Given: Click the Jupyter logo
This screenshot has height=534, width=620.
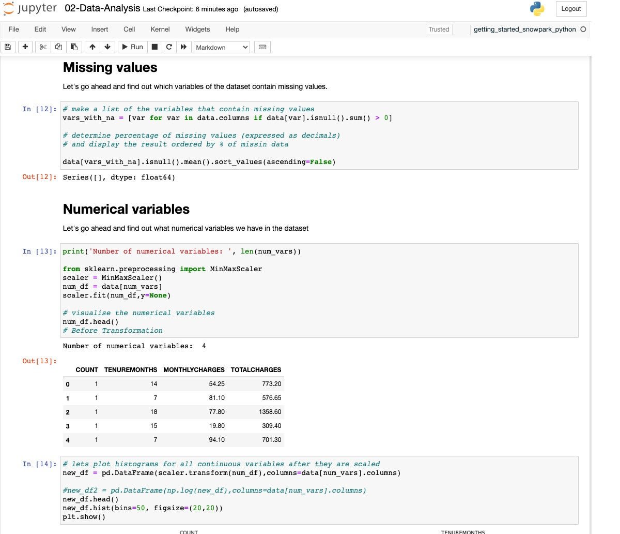Looking at the screenshot, I should pyautogui.click(x=30, y=9).
